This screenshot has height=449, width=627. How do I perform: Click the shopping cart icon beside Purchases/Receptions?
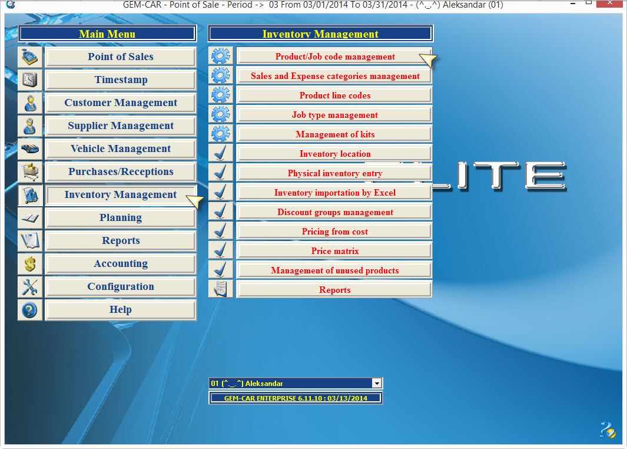point(30,171)
